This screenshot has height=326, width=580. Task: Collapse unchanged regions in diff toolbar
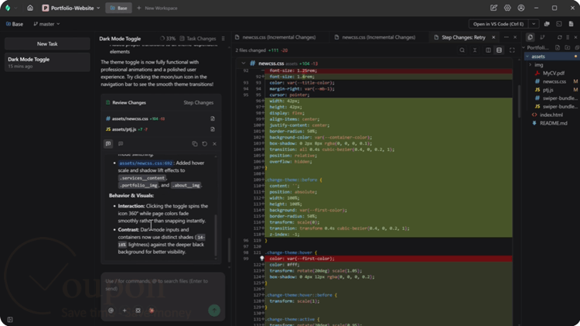pos(475,50)
